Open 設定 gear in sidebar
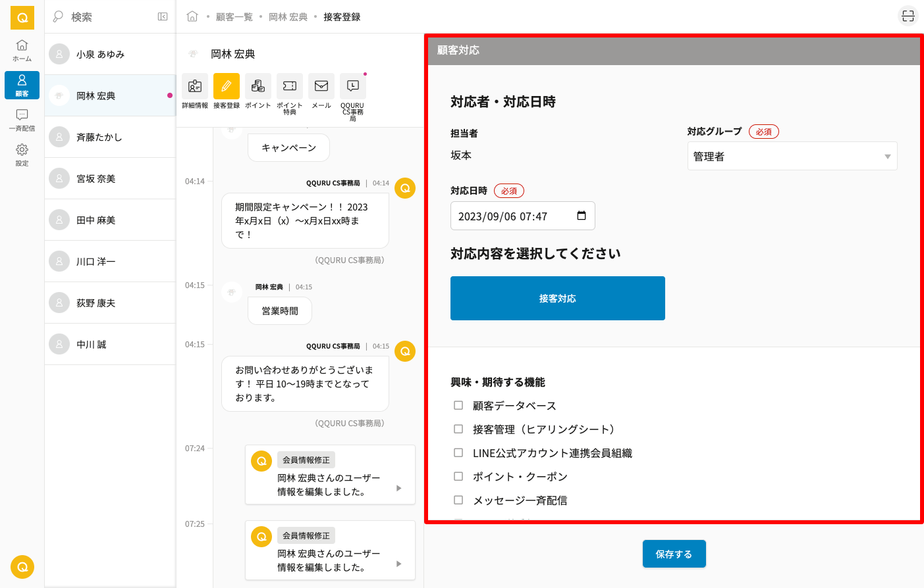Viewport: 924px width, 588px height. point(22,155)
